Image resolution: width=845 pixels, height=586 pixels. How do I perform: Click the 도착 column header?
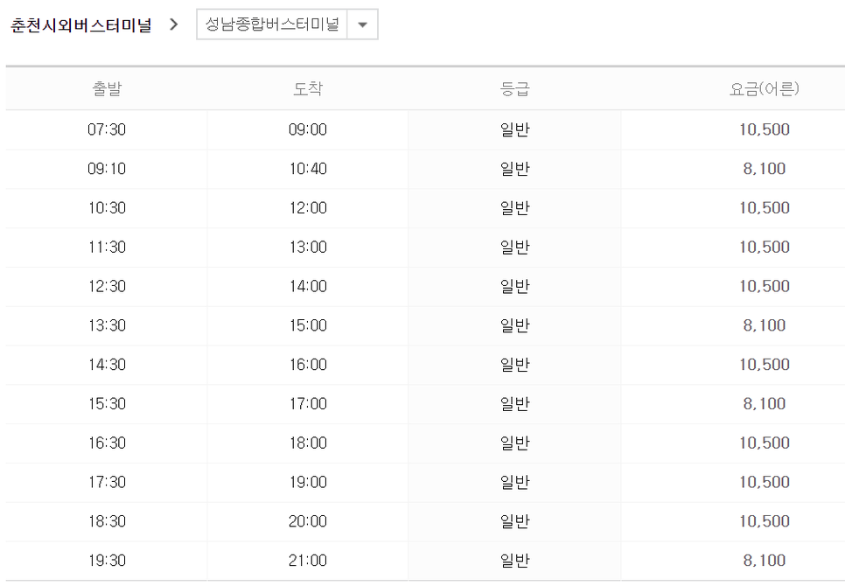308,88
